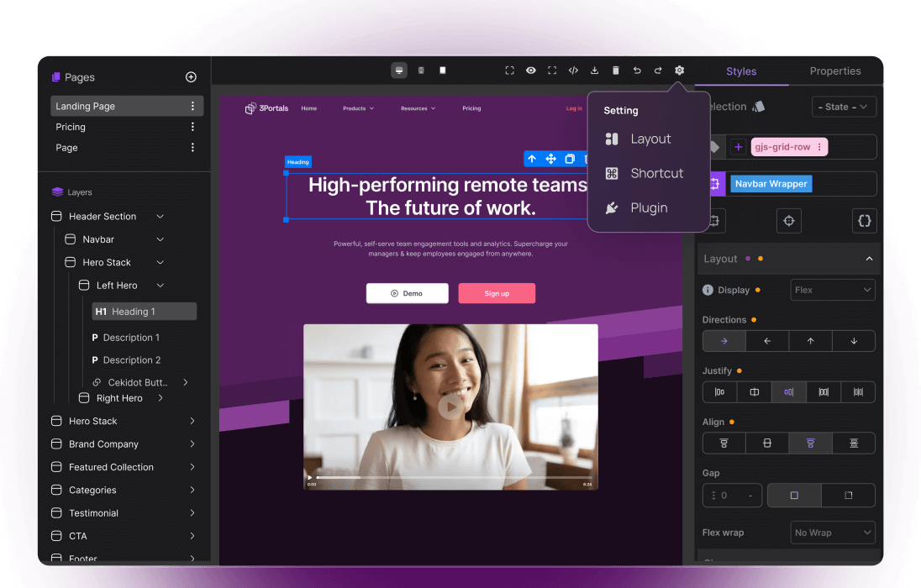Clear canvas with trash icon
921x588 pixels.
616,71
